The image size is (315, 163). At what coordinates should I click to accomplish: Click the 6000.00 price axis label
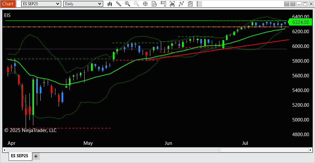pos(301,46)
